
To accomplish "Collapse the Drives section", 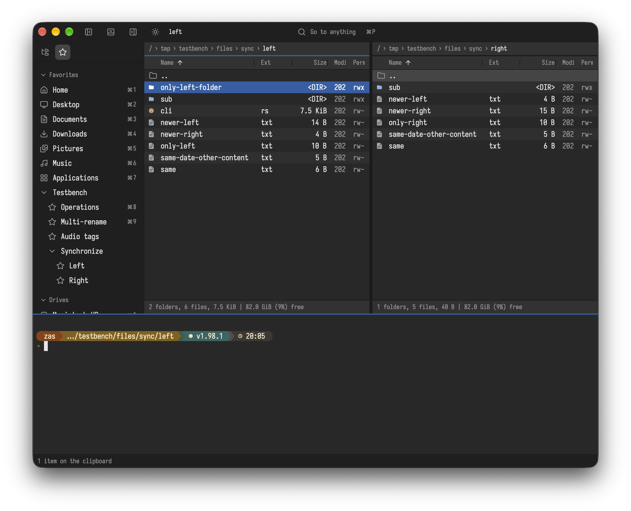I will point(43,300).
